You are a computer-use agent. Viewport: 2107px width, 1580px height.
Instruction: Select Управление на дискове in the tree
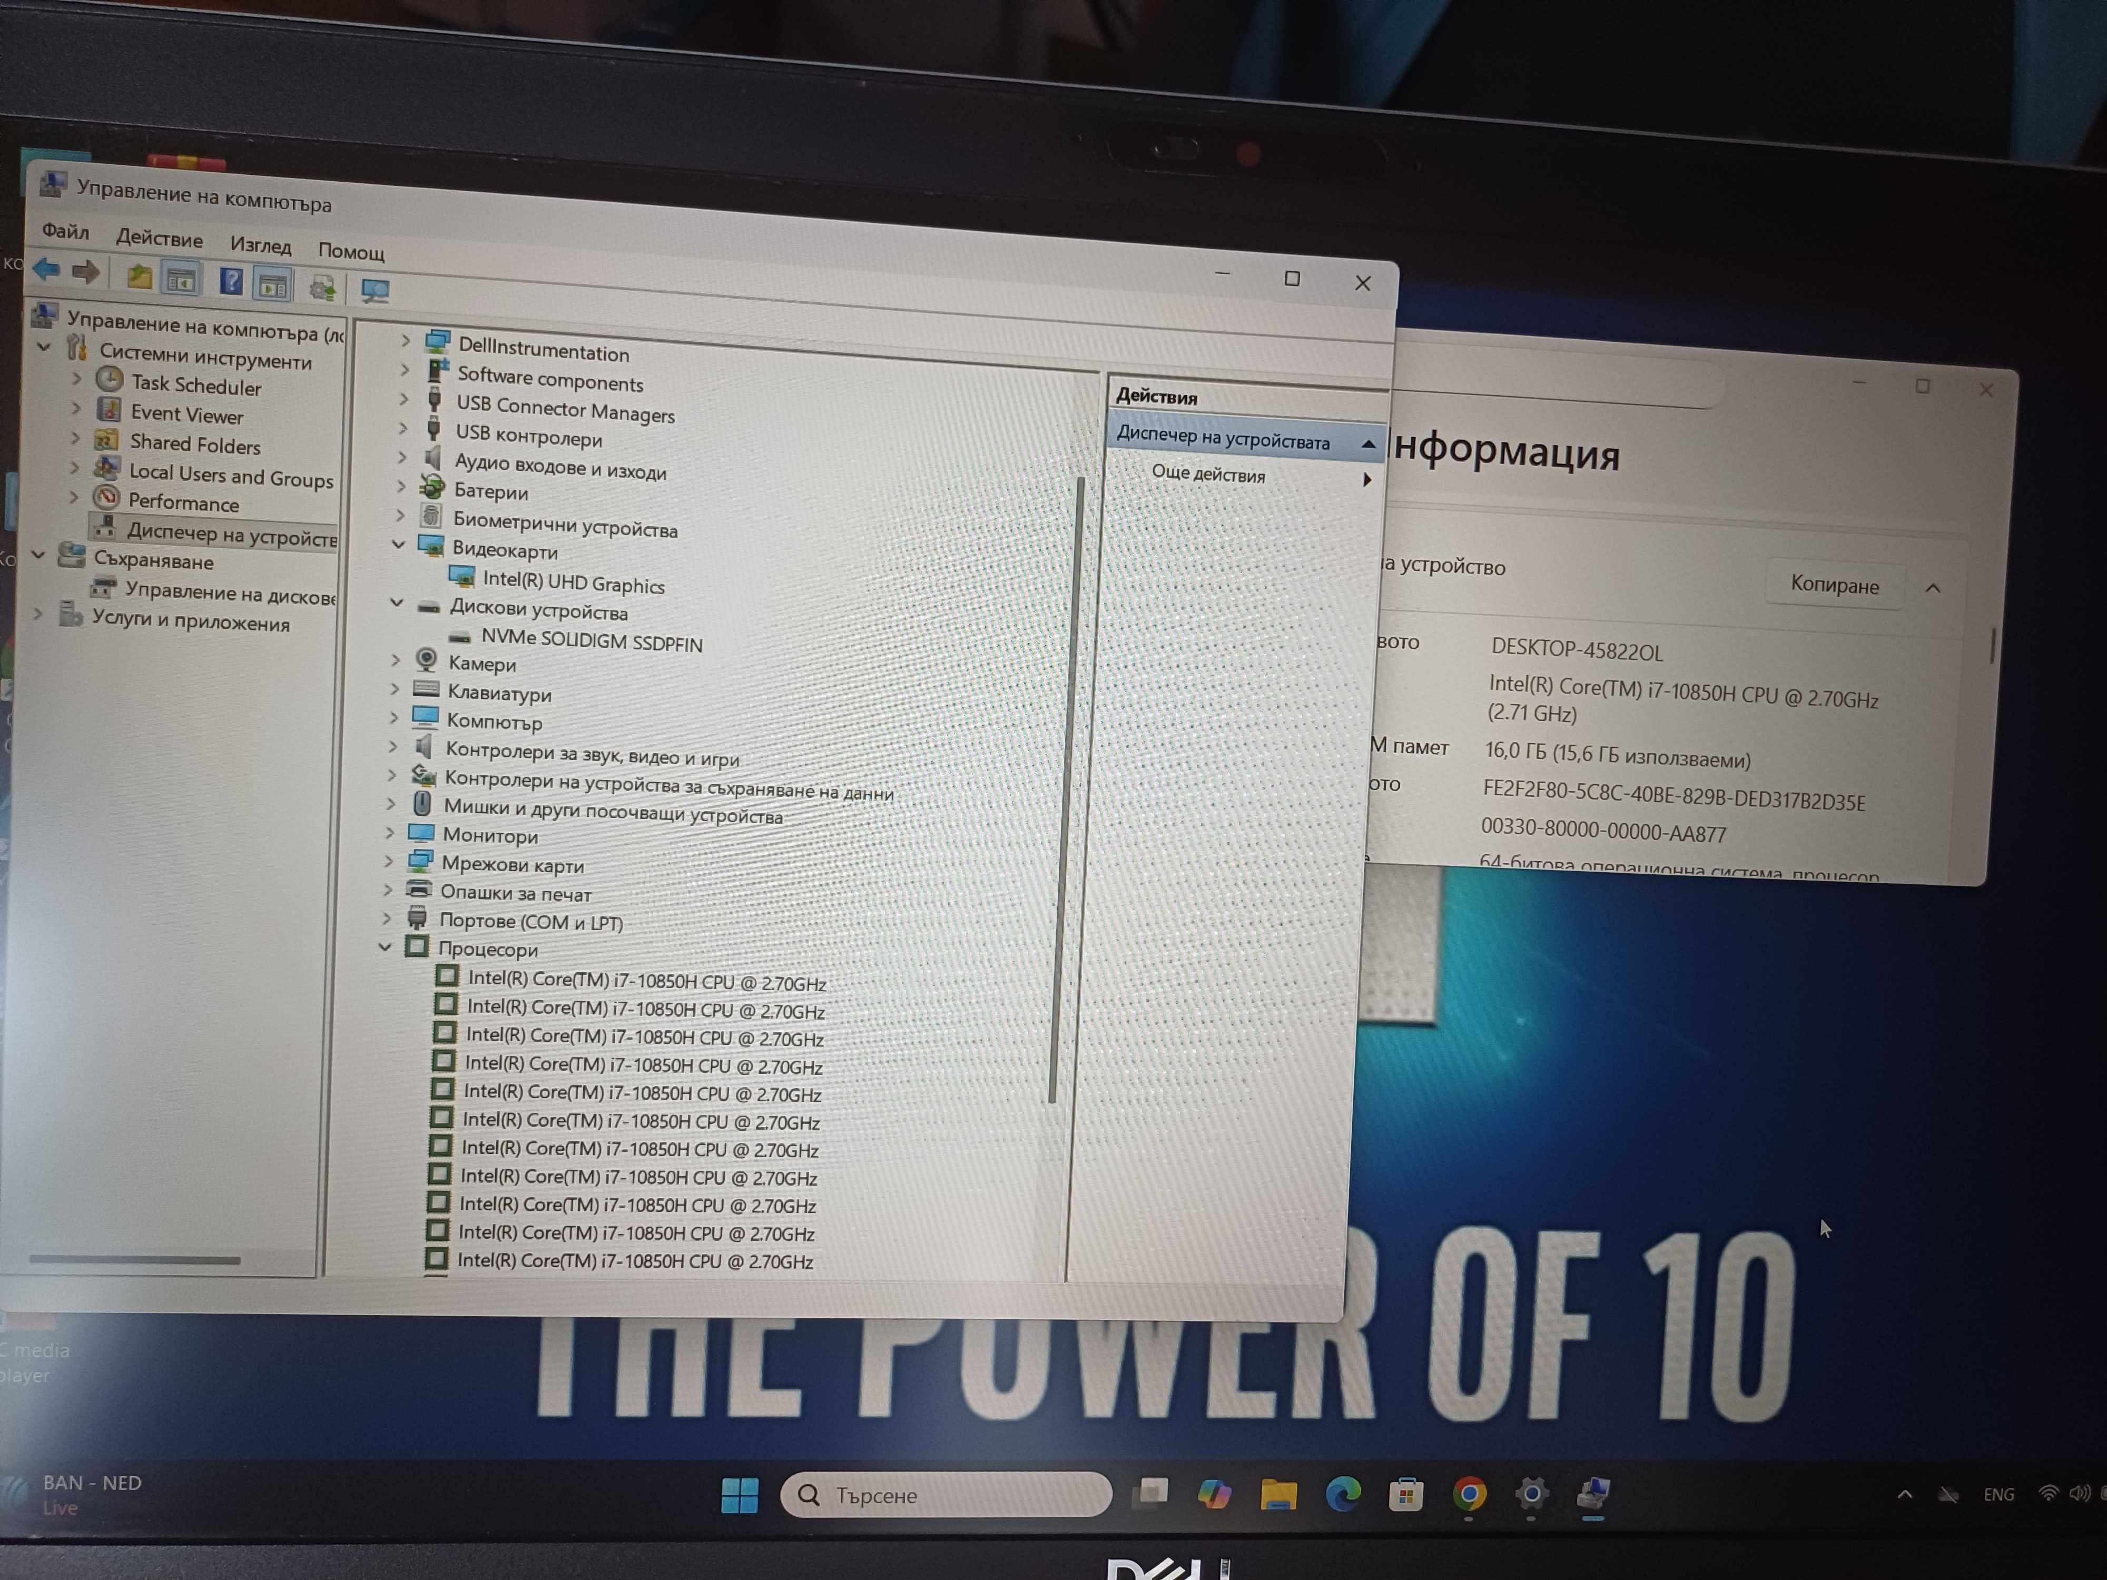click(231, 592)
